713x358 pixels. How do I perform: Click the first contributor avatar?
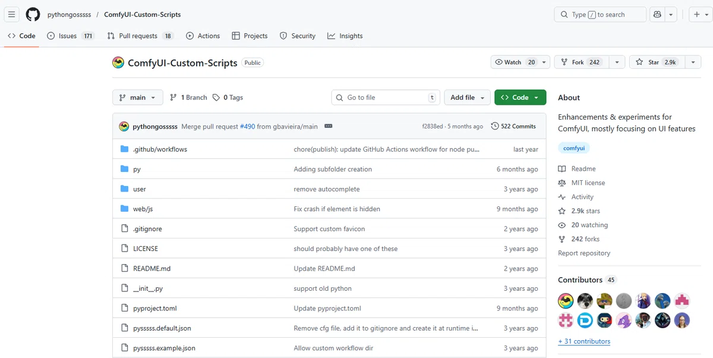click(566, 301)
